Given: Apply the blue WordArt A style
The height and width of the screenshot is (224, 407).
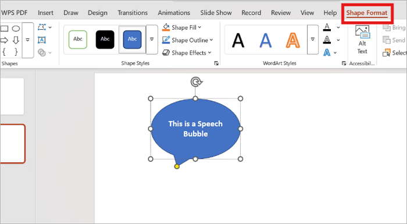Looking at the screenshot, I should 266,41.
